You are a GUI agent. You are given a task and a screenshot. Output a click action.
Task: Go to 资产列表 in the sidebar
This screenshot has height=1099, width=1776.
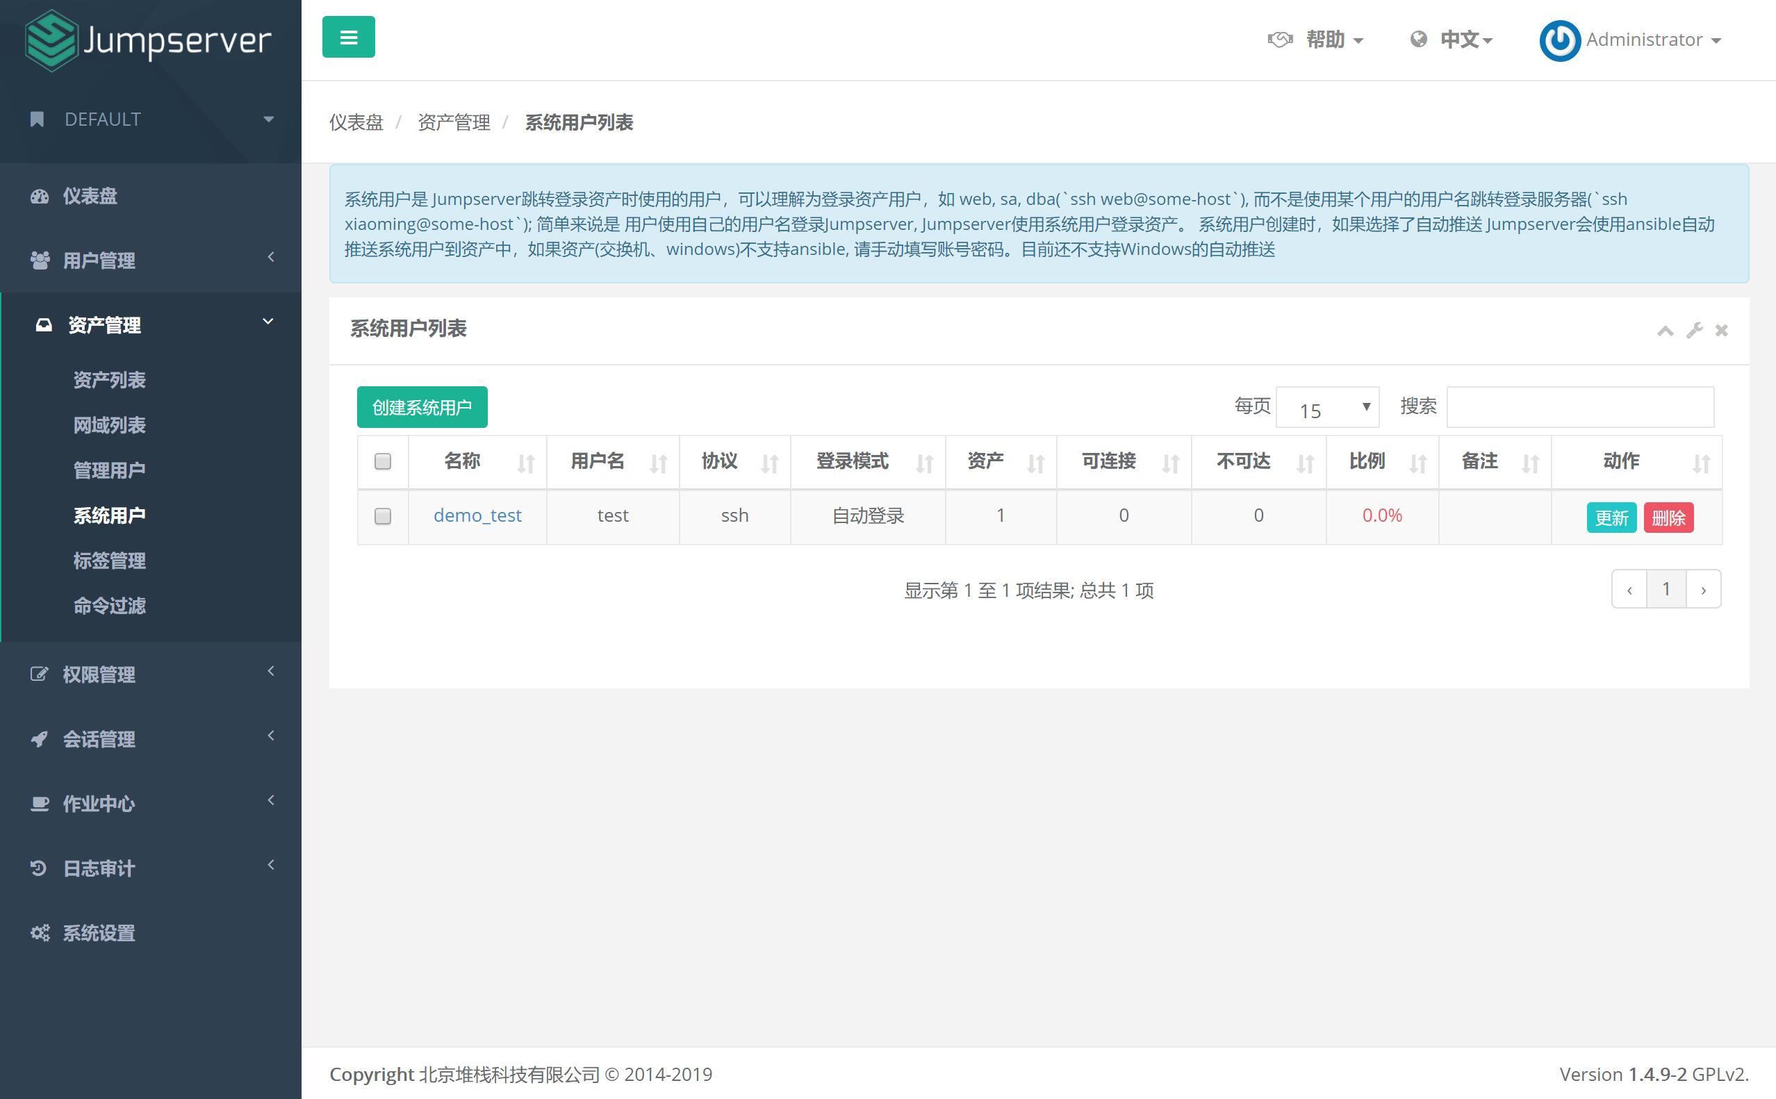[110, 379]
